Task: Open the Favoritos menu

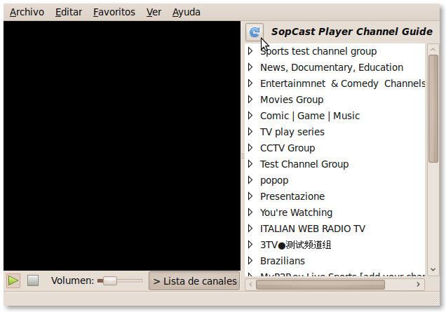Action: point(114,12)
